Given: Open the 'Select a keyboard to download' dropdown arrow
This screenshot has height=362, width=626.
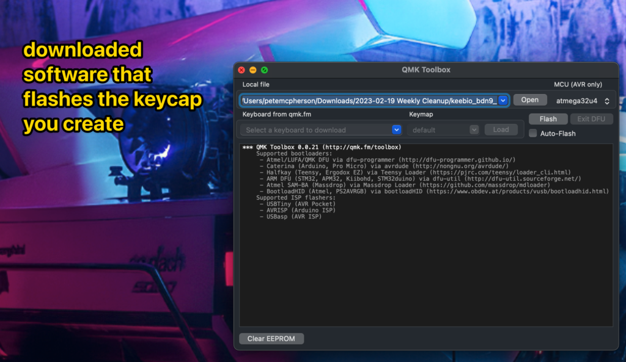Looking at the screenshot, I should pos(396,129).
